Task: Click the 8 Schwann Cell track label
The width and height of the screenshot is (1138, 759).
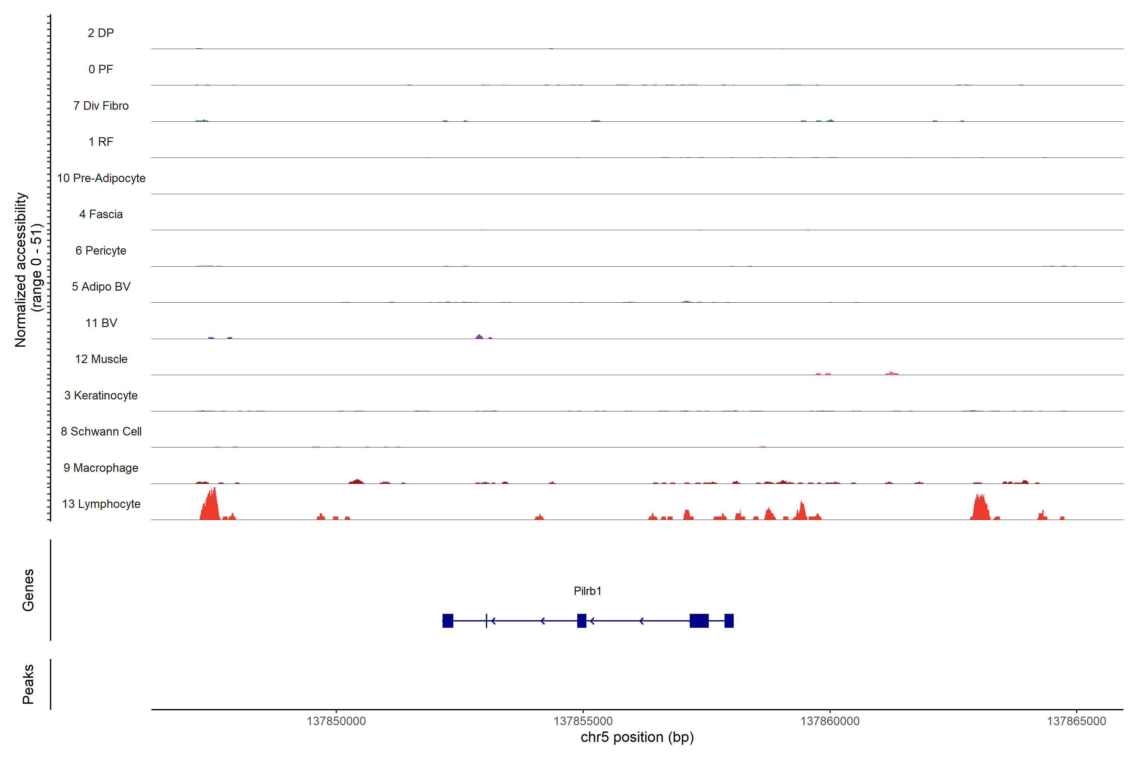Action: (x=101, y=431)
